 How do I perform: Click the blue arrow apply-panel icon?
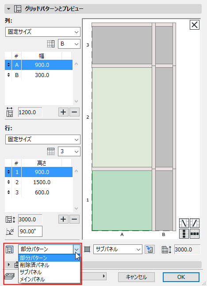point(149,249)
